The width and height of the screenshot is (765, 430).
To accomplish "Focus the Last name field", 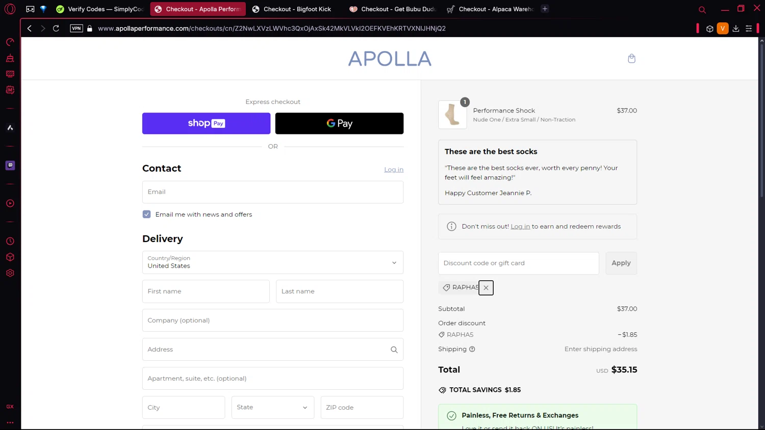I will [340, 291].
